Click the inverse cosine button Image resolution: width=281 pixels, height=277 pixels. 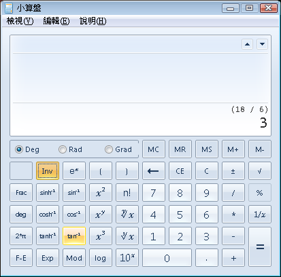[x=74, y=215]
